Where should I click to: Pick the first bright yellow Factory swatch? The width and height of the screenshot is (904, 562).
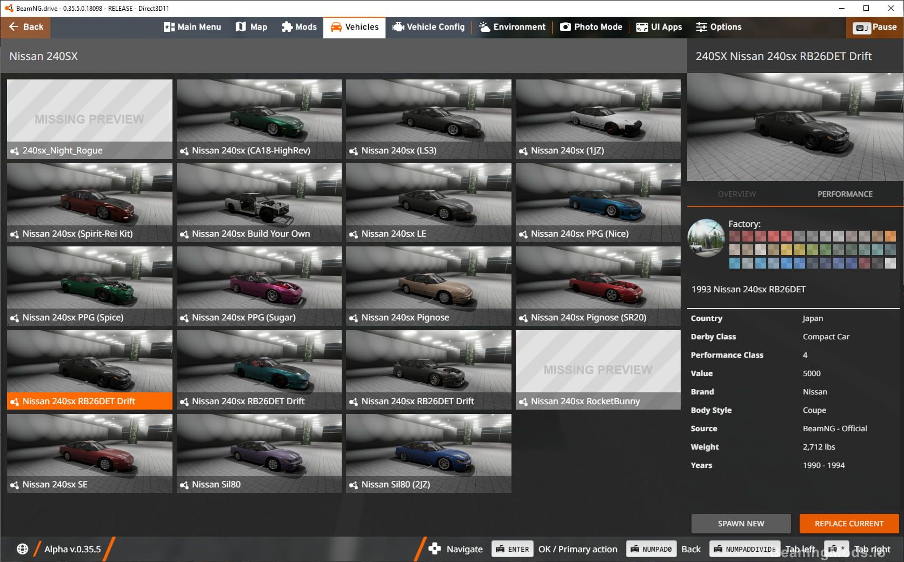pos(786,250)
